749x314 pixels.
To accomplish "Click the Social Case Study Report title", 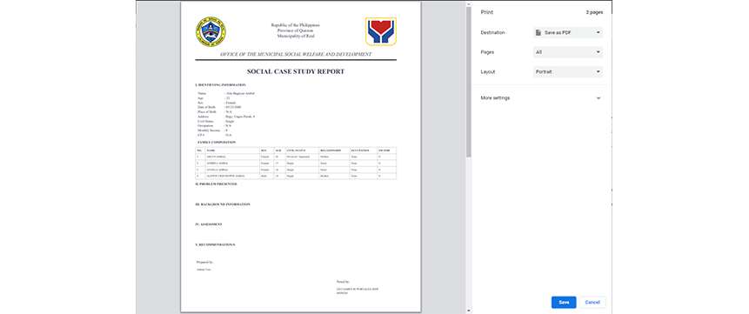I will point(296,71).
